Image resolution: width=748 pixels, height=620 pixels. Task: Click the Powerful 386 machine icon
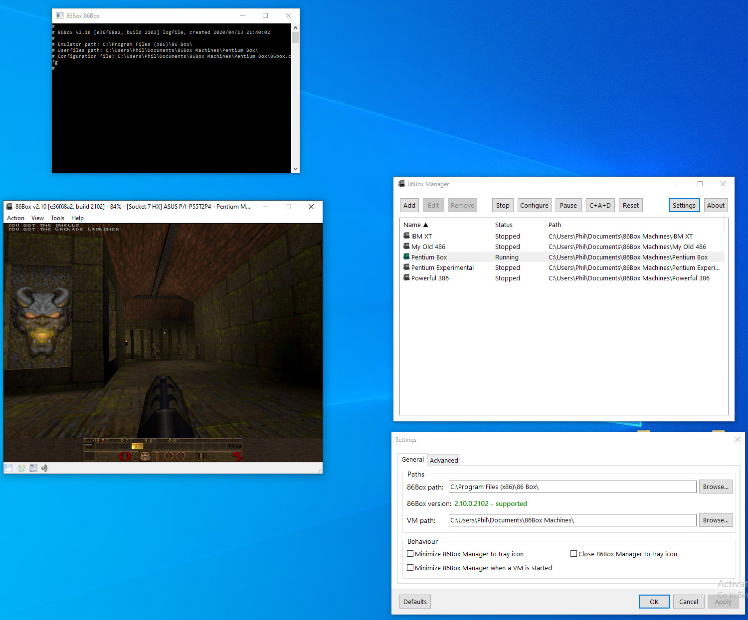pos(406,278)
